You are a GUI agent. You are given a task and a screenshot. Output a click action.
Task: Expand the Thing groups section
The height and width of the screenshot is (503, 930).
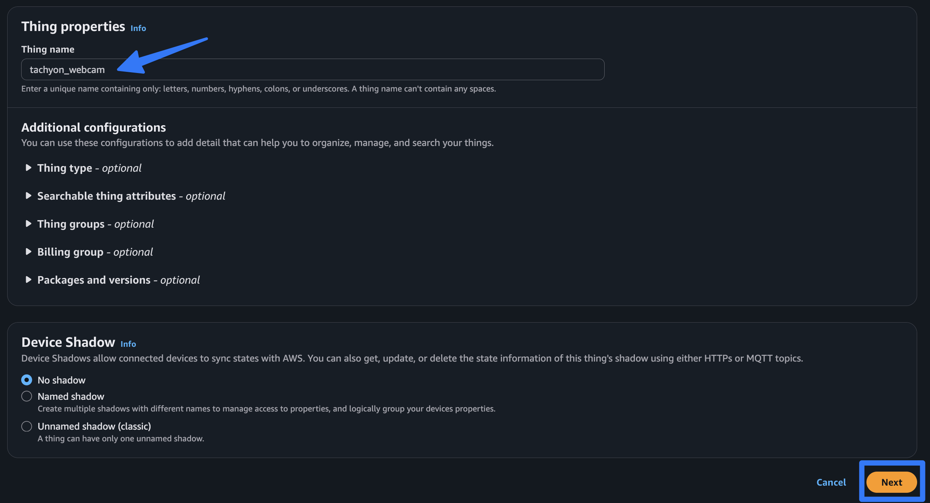coord(28,224)
